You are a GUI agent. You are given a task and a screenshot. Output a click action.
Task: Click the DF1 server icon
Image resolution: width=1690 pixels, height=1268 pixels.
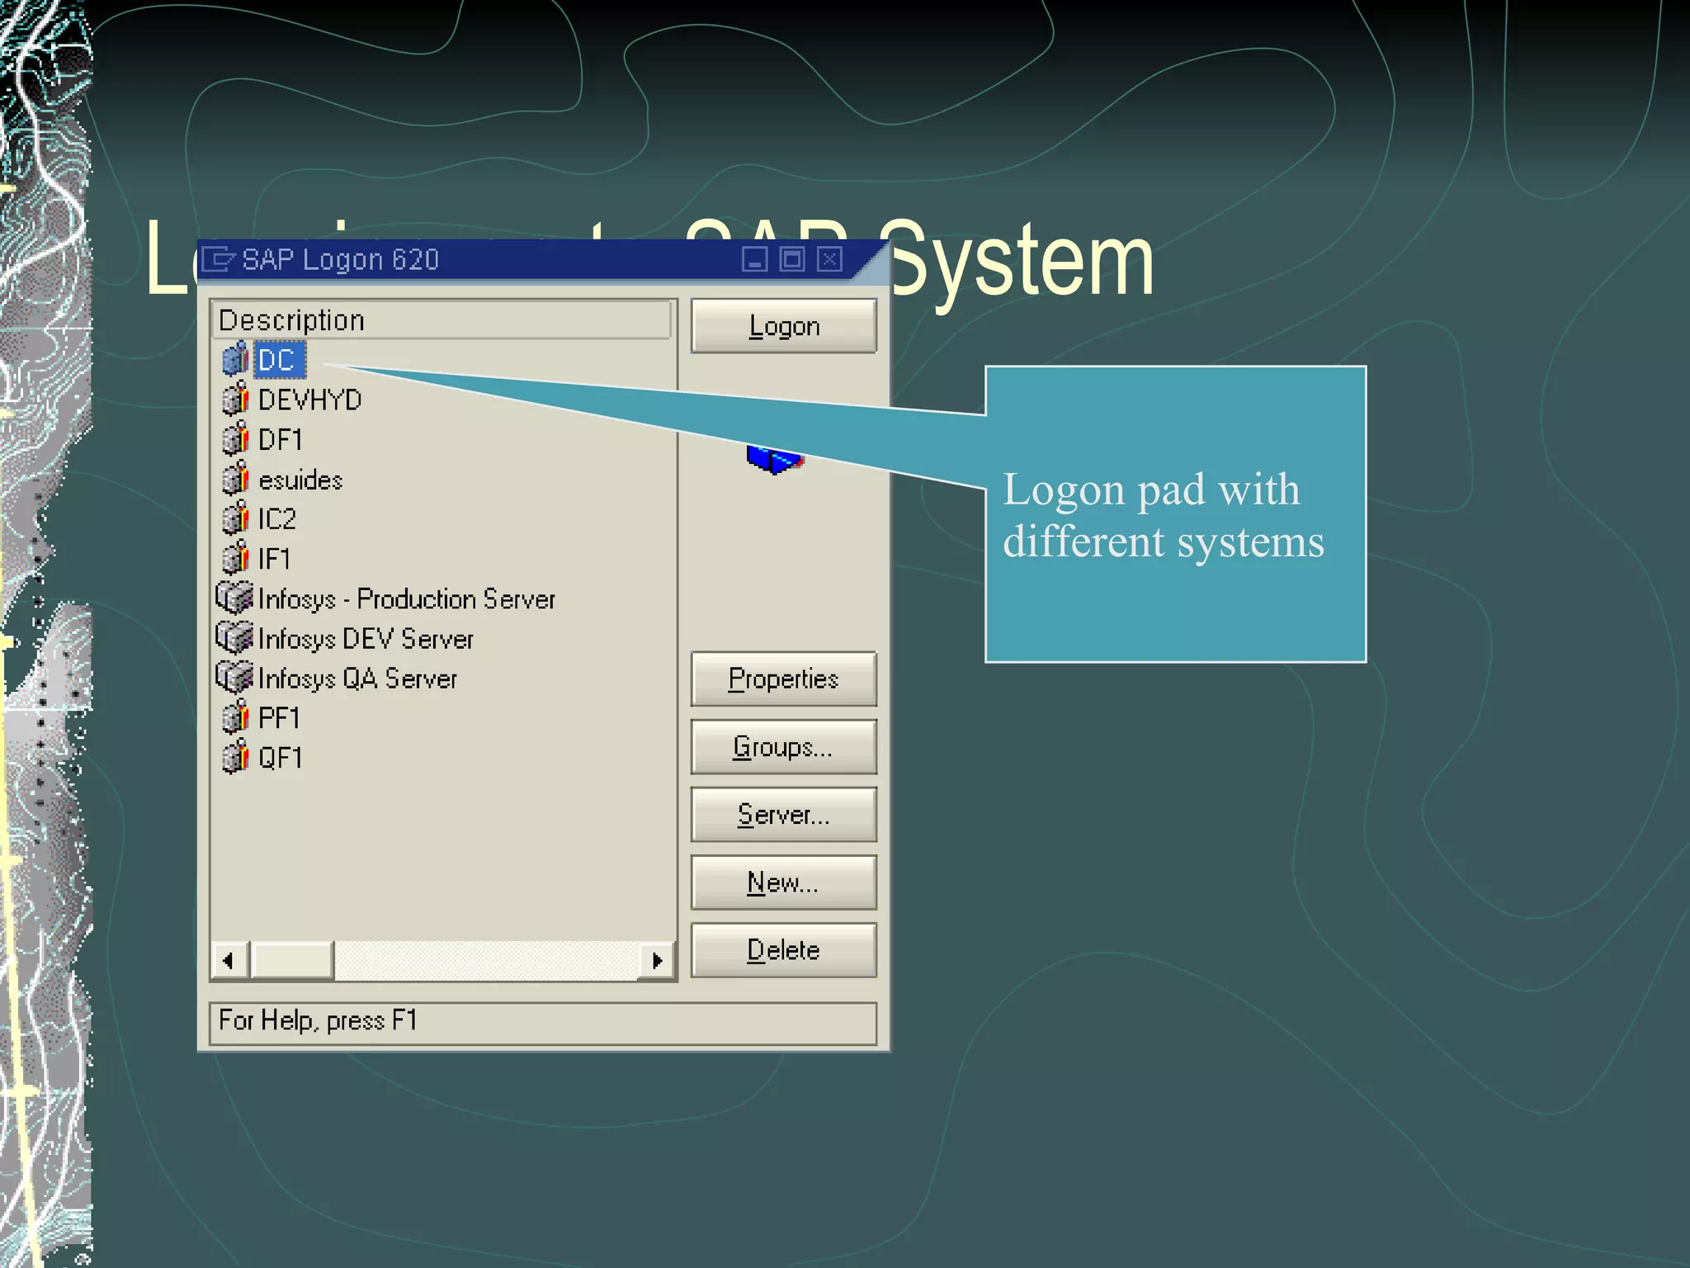235,438
